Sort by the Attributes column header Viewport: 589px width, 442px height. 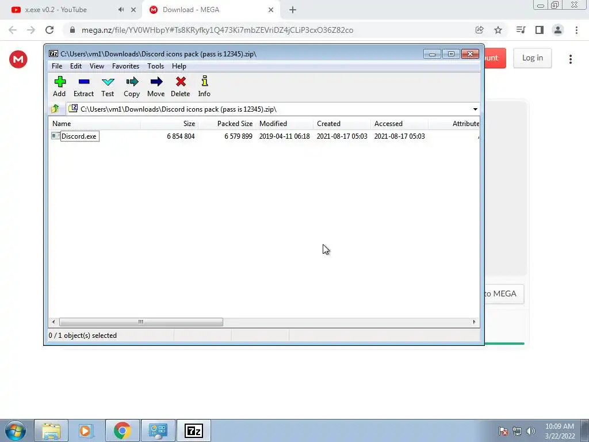pyautogui.click(x=454, y=124)
